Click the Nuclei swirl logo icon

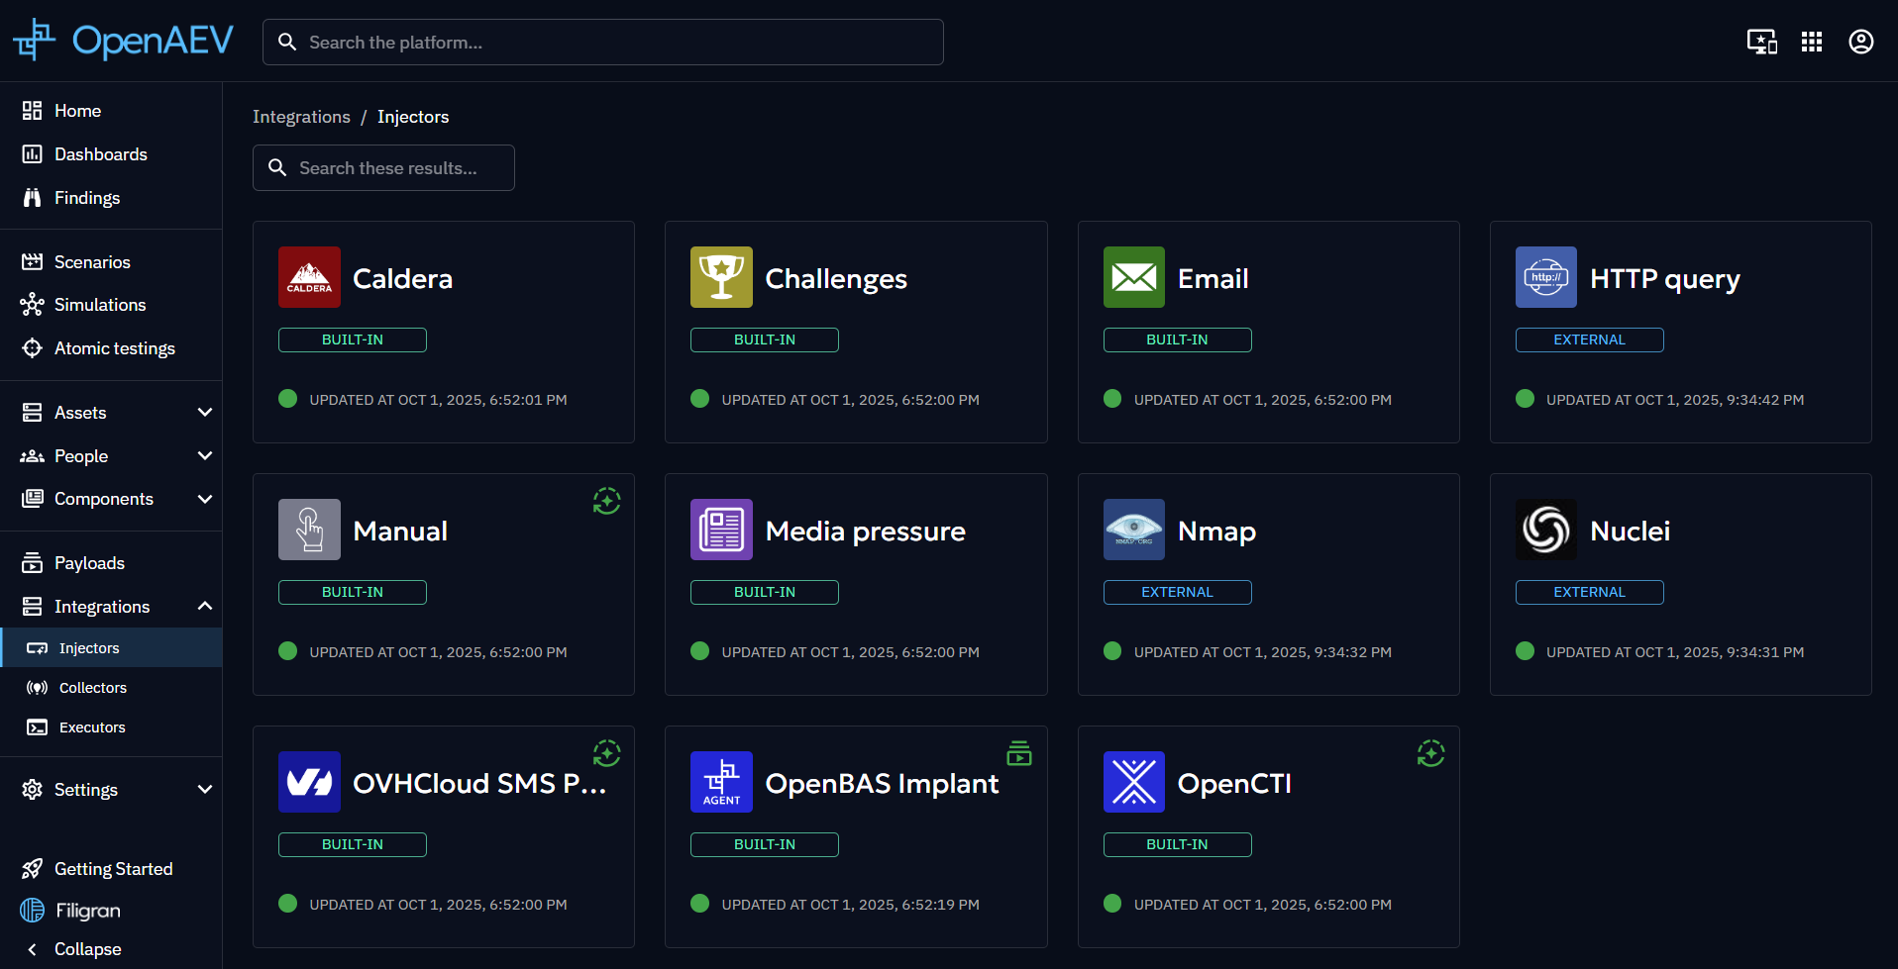point(1545,530)
